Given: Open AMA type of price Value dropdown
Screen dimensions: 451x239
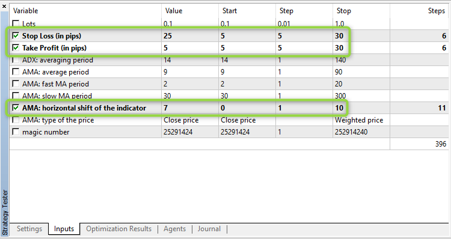Looking at the screenshot, I should 190,120.
